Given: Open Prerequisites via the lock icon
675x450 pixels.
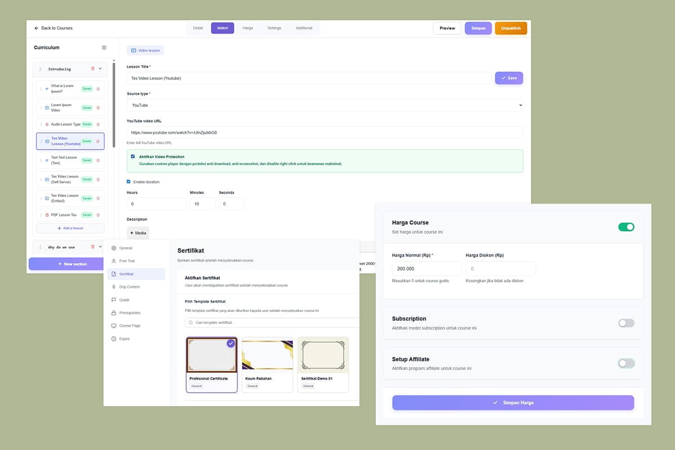Looking at the screenshot, I should coord(114,313).
